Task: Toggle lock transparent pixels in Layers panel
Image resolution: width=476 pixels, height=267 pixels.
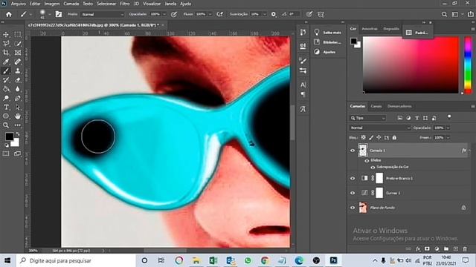Action: pyautogui.click(x=364, y=137)
